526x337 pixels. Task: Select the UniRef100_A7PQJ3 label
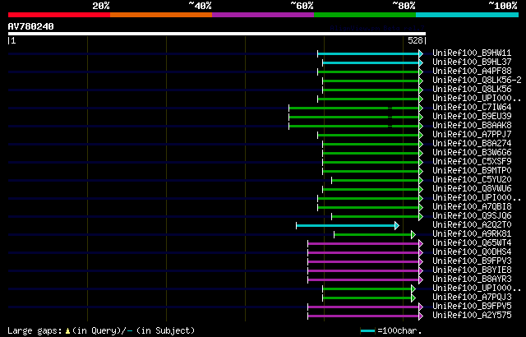472,298
